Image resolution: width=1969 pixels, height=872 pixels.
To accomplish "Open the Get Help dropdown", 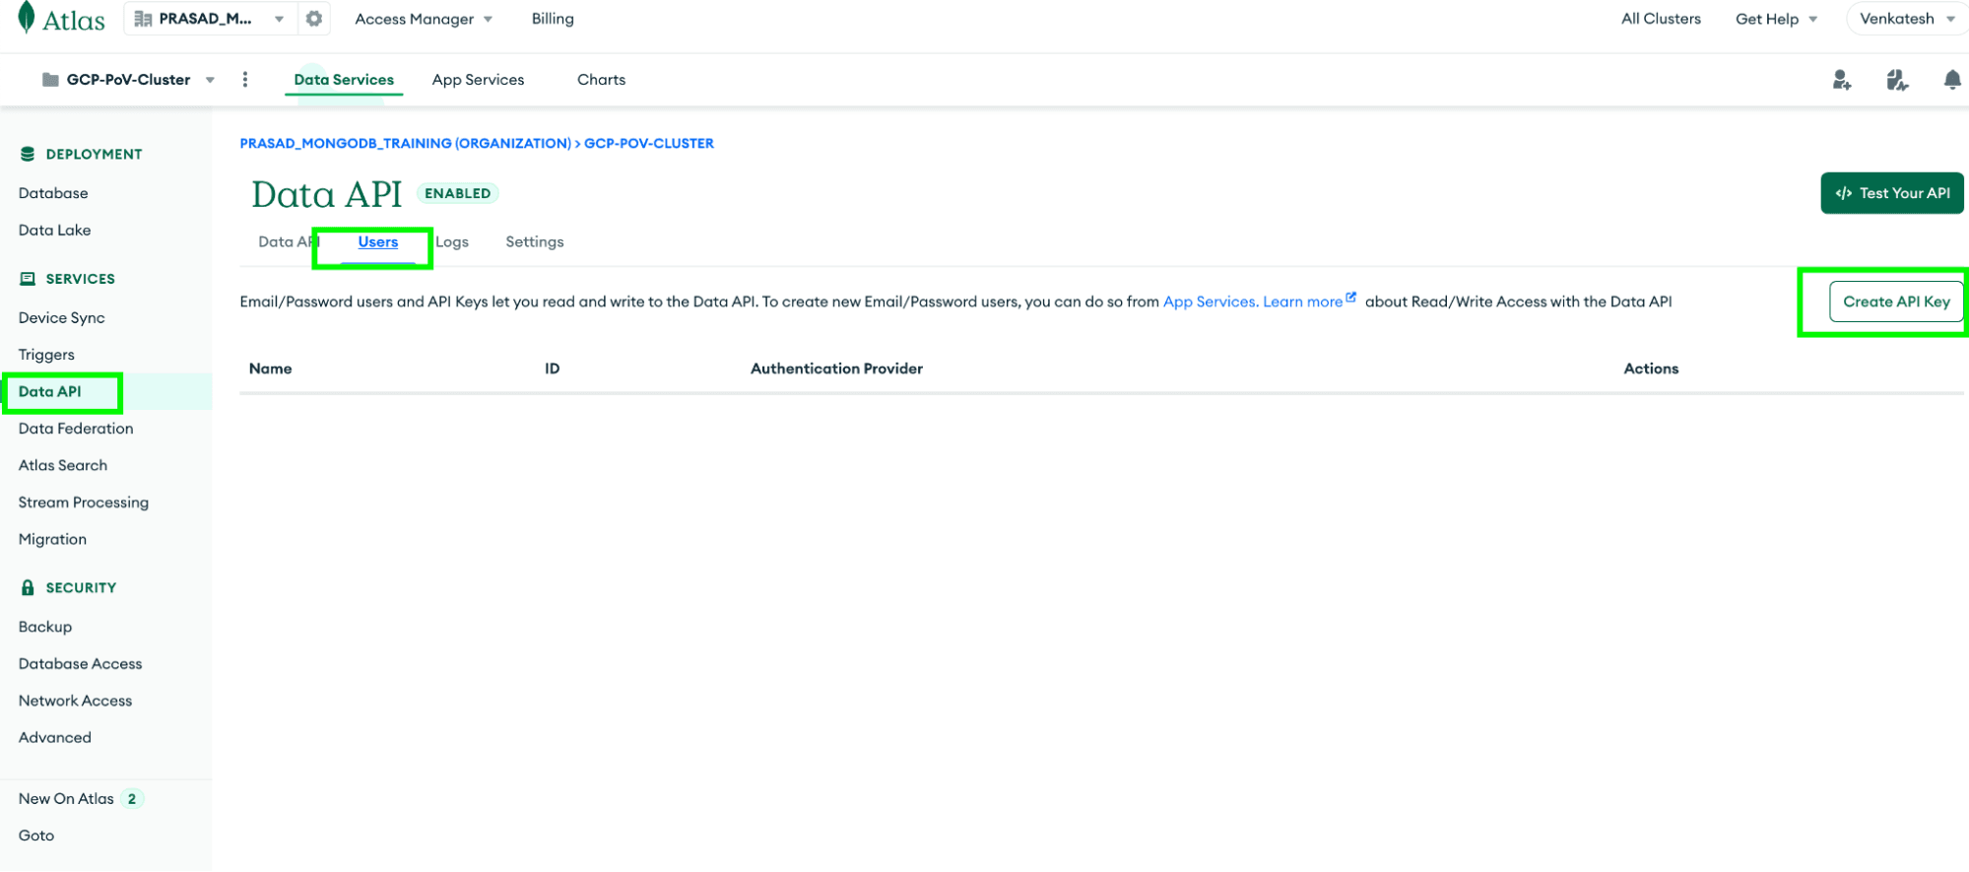I will click(x=1776, y=19).
